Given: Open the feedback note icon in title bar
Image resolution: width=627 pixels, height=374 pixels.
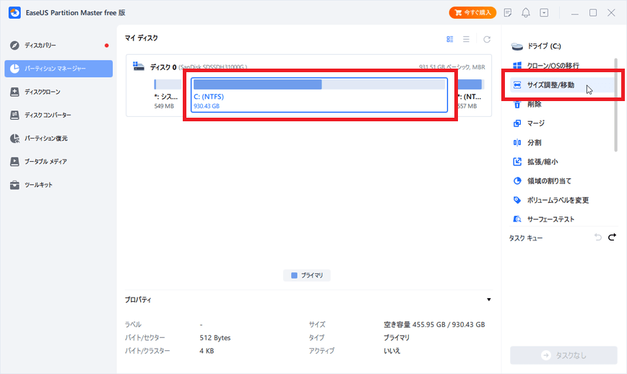Looking at the screenshot, I should pos(508,13).
